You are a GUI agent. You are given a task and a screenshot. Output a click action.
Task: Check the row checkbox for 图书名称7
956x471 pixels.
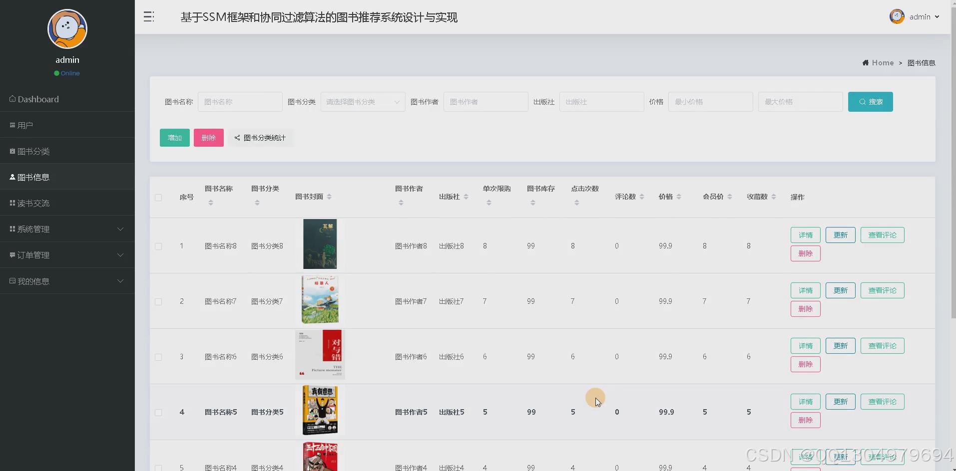pos(158,302)
